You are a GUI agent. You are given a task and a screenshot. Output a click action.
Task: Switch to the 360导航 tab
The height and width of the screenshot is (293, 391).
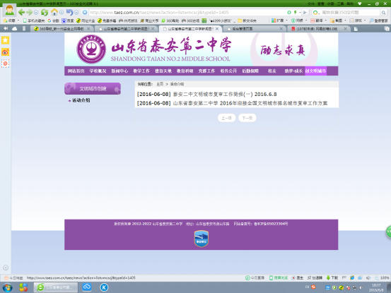(x=62, y=29)
